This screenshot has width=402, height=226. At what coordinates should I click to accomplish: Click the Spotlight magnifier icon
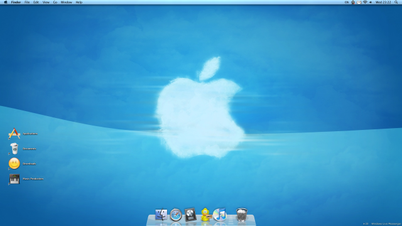click(396, 3)
